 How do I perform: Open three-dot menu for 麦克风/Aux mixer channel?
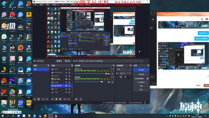(x=112, y=74)
